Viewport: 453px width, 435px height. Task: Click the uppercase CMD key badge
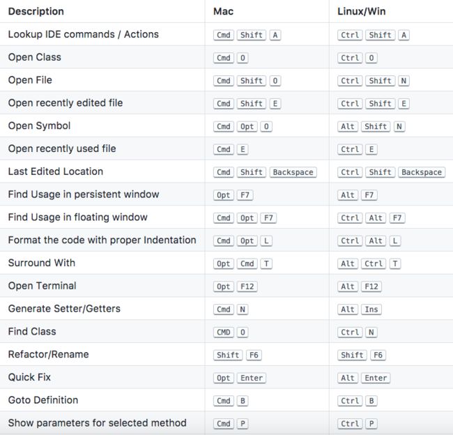[223, 332]
